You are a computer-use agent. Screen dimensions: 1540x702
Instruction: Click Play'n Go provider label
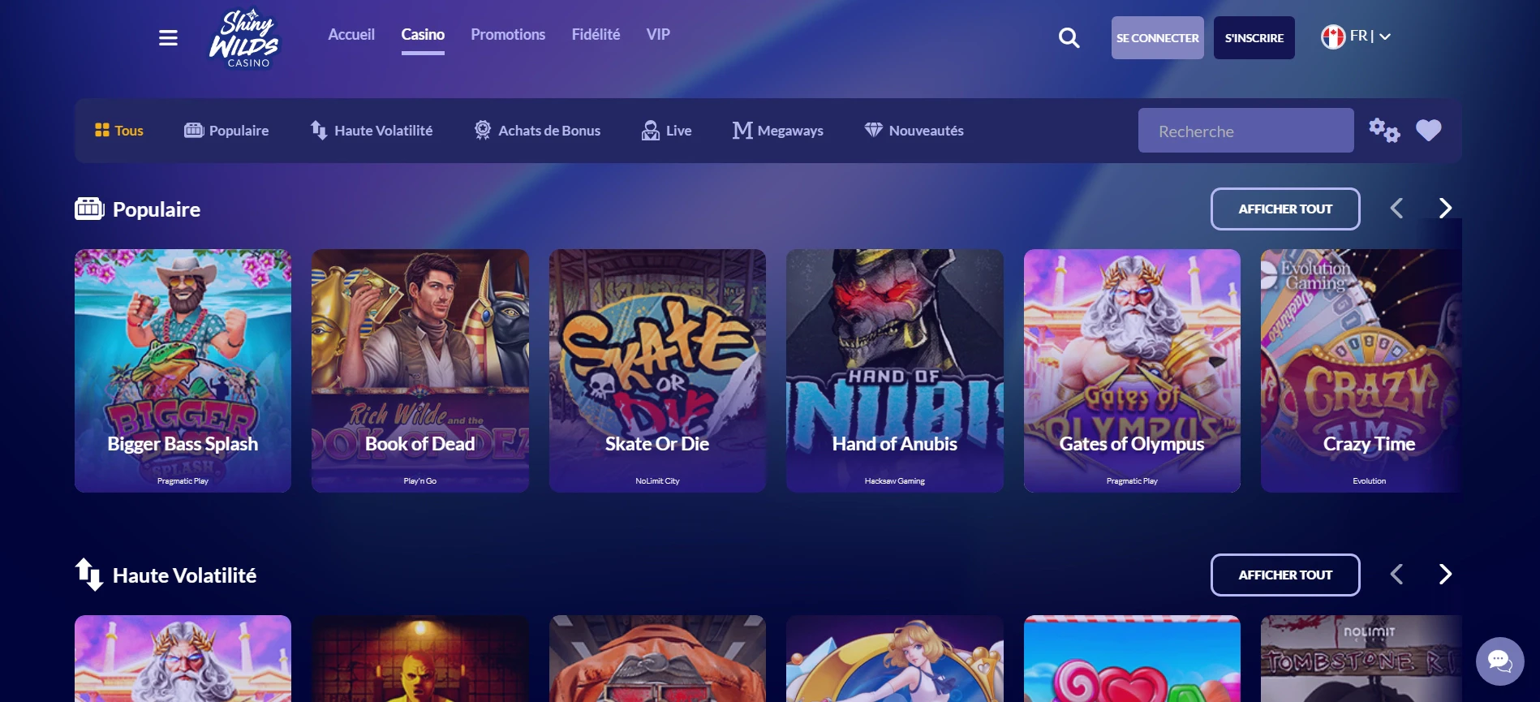pyautogui.click(x=419, y=481)
